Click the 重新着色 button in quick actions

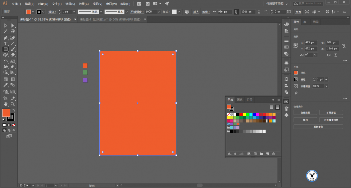pos(318,127)
